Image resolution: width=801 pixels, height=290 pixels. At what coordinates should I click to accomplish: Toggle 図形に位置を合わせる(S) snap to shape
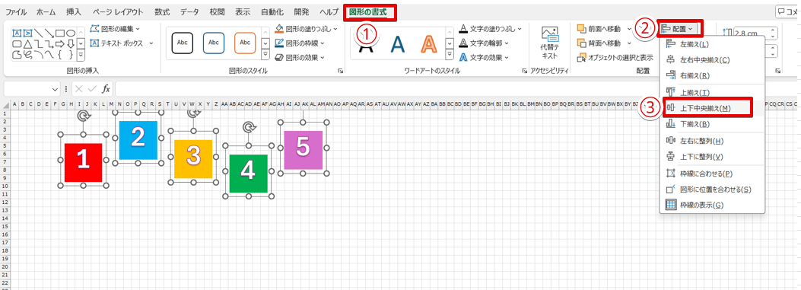pos(712,190)
